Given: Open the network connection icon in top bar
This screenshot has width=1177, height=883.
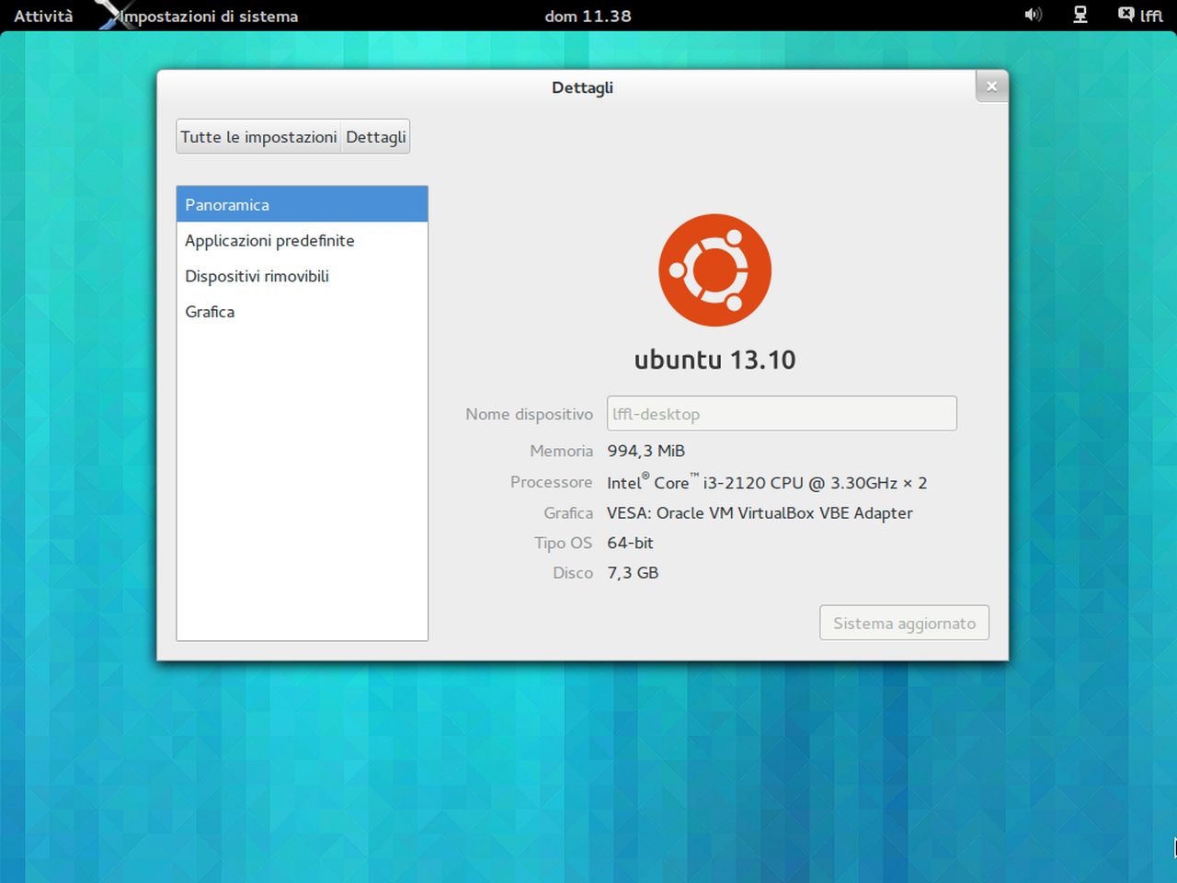Looking at the screenshot, I should [x=1080, y=15].
